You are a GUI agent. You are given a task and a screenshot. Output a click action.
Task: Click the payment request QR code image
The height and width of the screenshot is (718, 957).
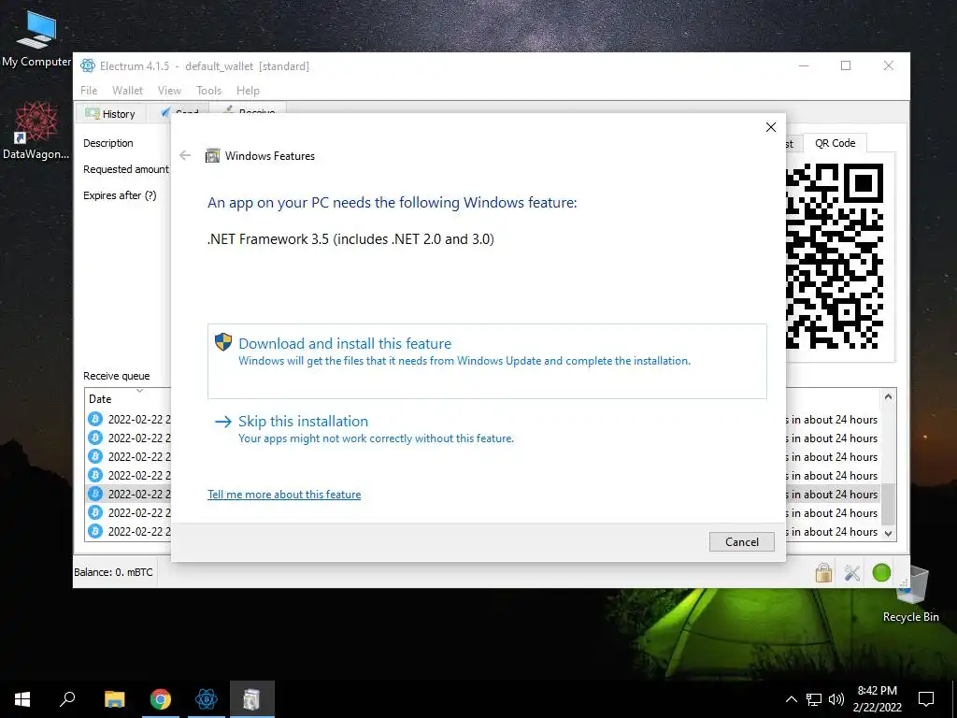coord(835,256)
